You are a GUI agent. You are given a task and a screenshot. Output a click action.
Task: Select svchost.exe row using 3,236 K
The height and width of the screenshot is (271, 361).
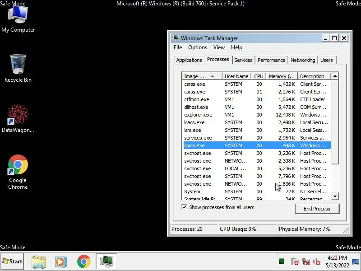257,153
